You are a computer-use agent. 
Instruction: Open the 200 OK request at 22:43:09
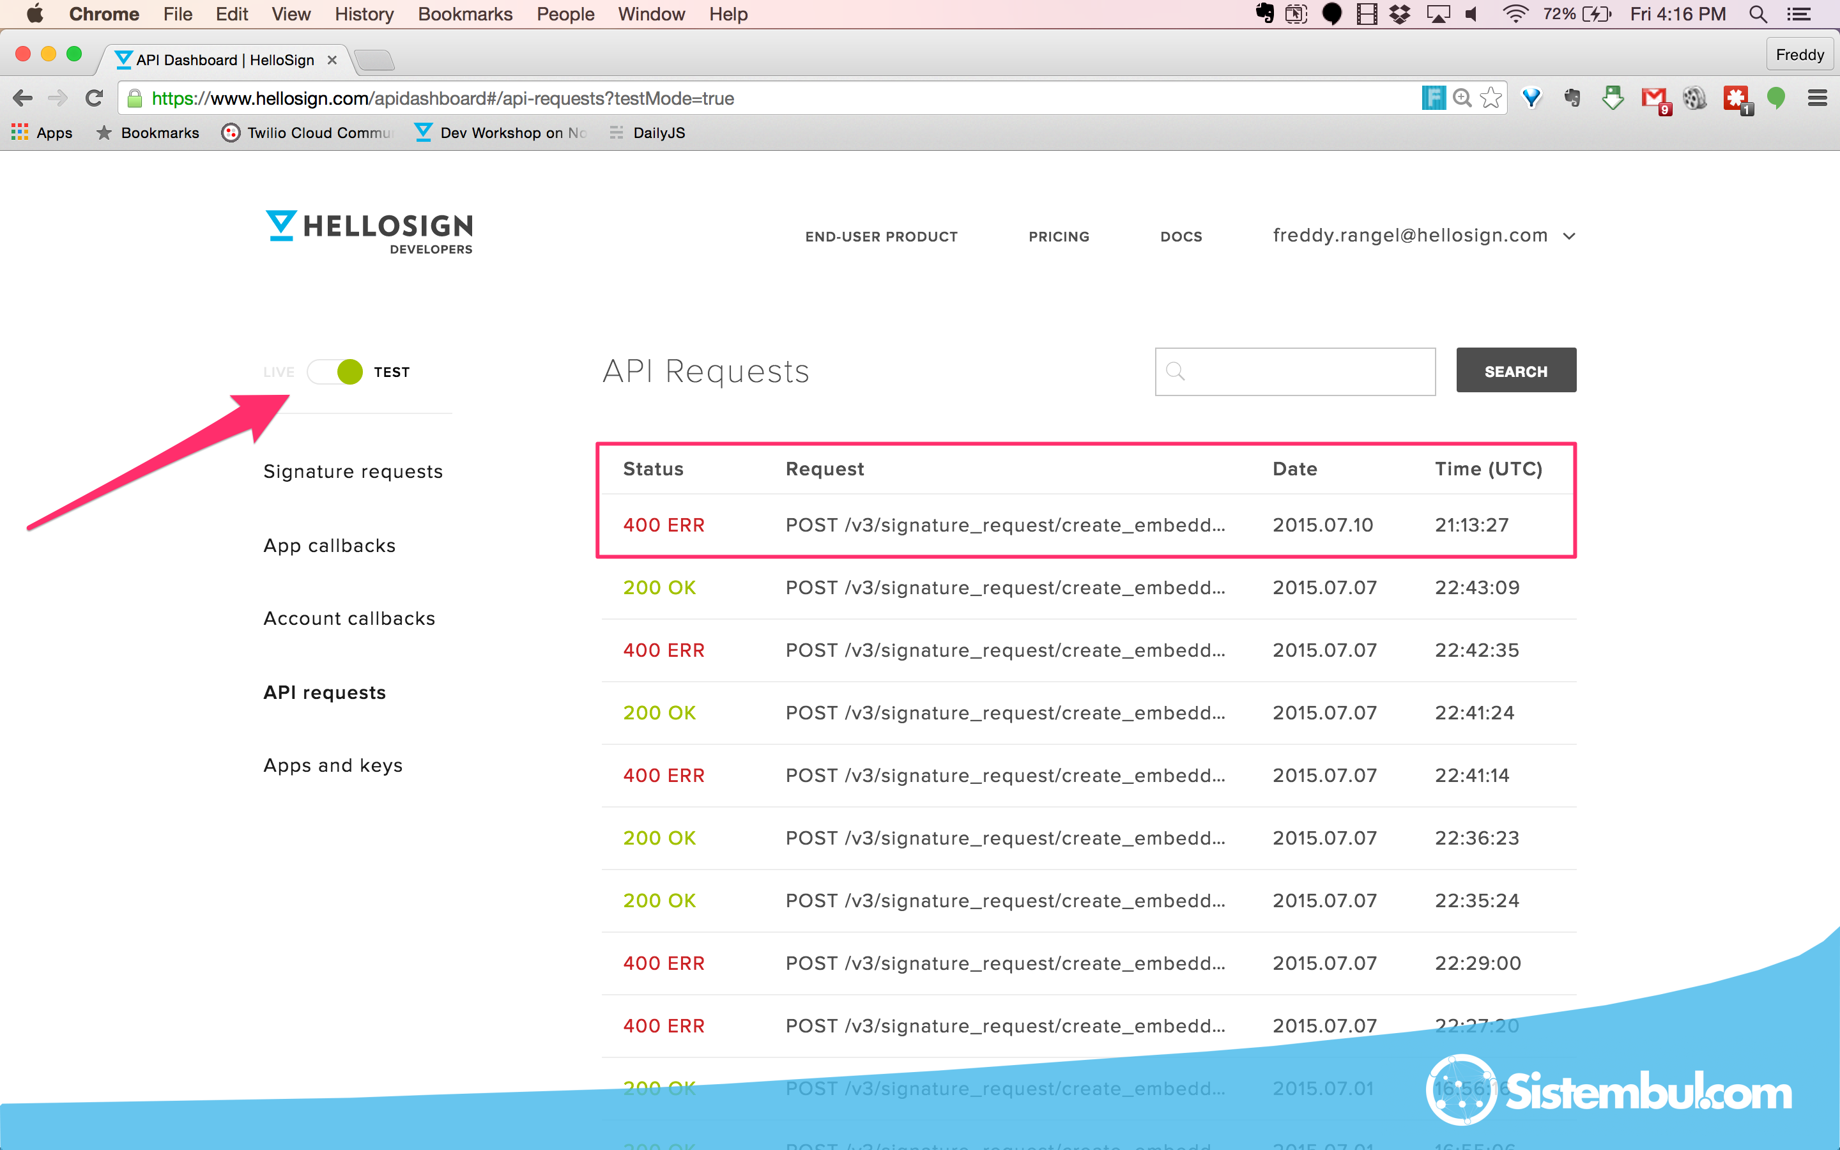[1089, 587]
